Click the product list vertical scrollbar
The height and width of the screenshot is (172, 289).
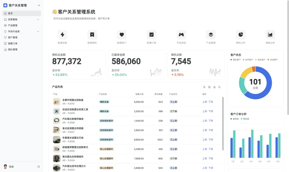click(223, 123)
